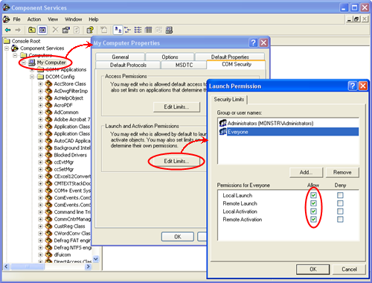The width and height of the screenshot is (372, 283).
Task: Click the Back arrow toolbar icon
Action: tap(7, 30)
